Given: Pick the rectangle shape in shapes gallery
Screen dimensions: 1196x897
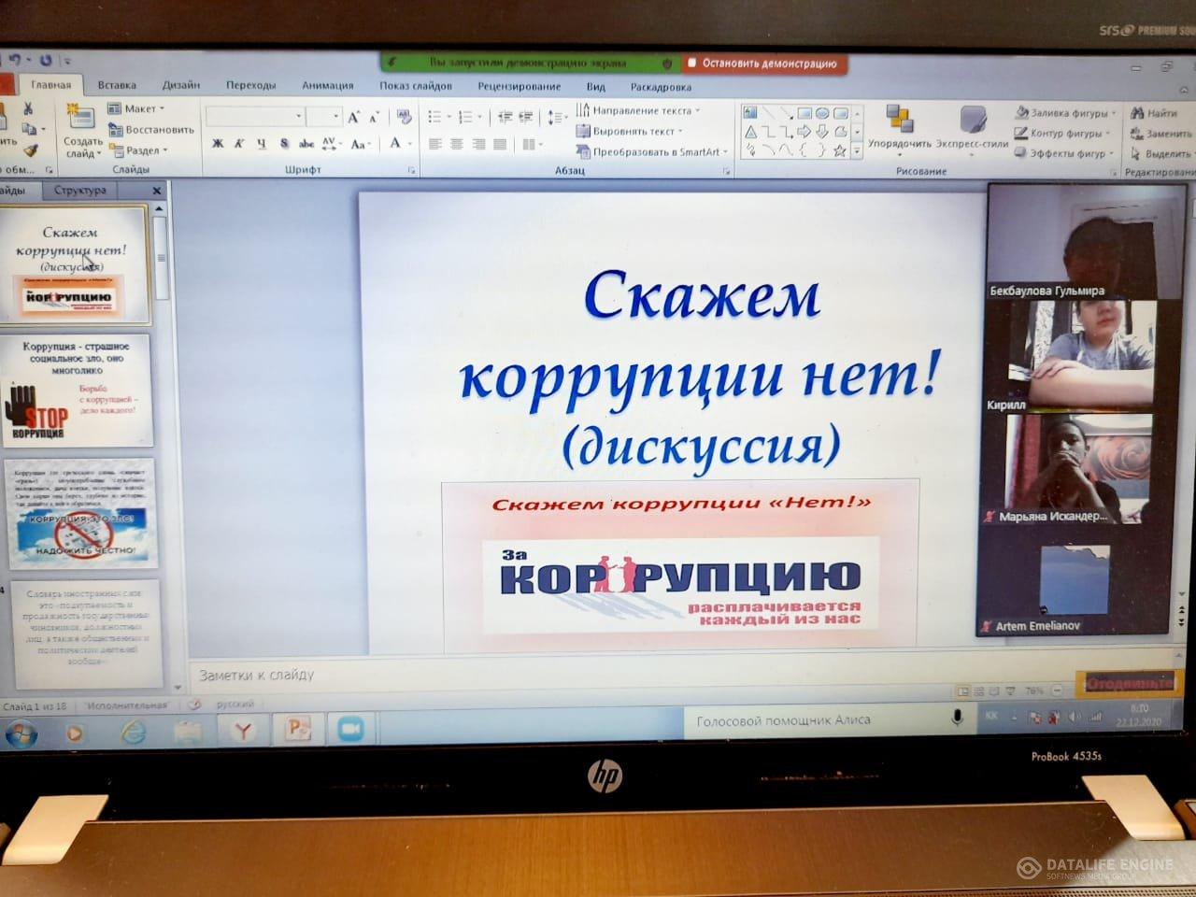Looking at the screenshot, I should pyautogui.click(x=804, y=113).
